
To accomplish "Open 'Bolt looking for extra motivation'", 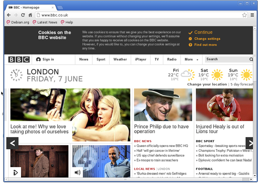I will tap(221, 155).
